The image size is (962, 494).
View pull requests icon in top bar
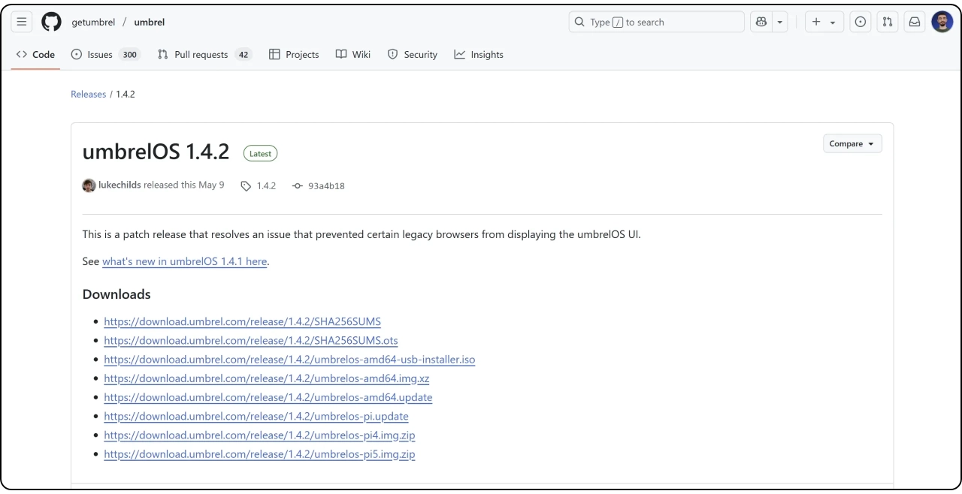tap(888, 22)
